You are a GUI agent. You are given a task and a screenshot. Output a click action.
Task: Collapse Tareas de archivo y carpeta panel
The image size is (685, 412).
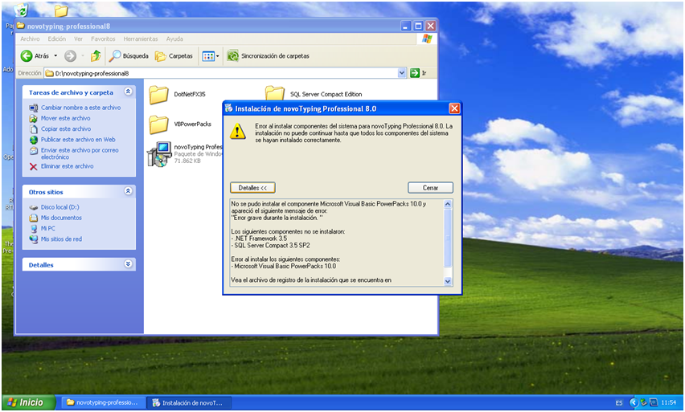[x=128, y=92]
